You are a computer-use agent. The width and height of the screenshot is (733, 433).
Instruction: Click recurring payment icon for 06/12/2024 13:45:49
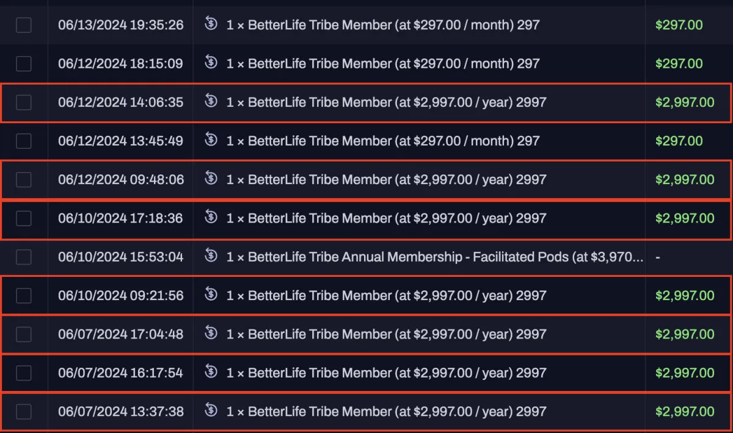211,140
